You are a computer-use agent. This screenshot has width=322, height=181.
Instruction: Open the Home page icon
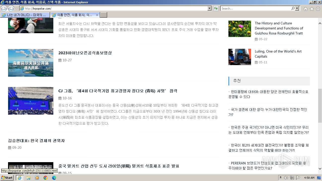pos(305,9)
